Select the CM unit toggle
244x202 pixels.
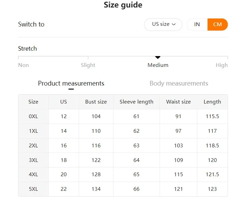217,24
